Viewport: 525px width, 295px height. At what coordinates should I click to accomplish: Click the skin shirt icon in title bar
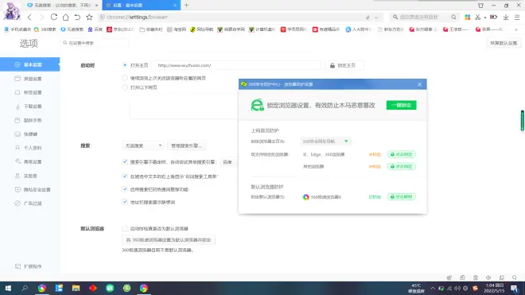click(x=480, y=6)
